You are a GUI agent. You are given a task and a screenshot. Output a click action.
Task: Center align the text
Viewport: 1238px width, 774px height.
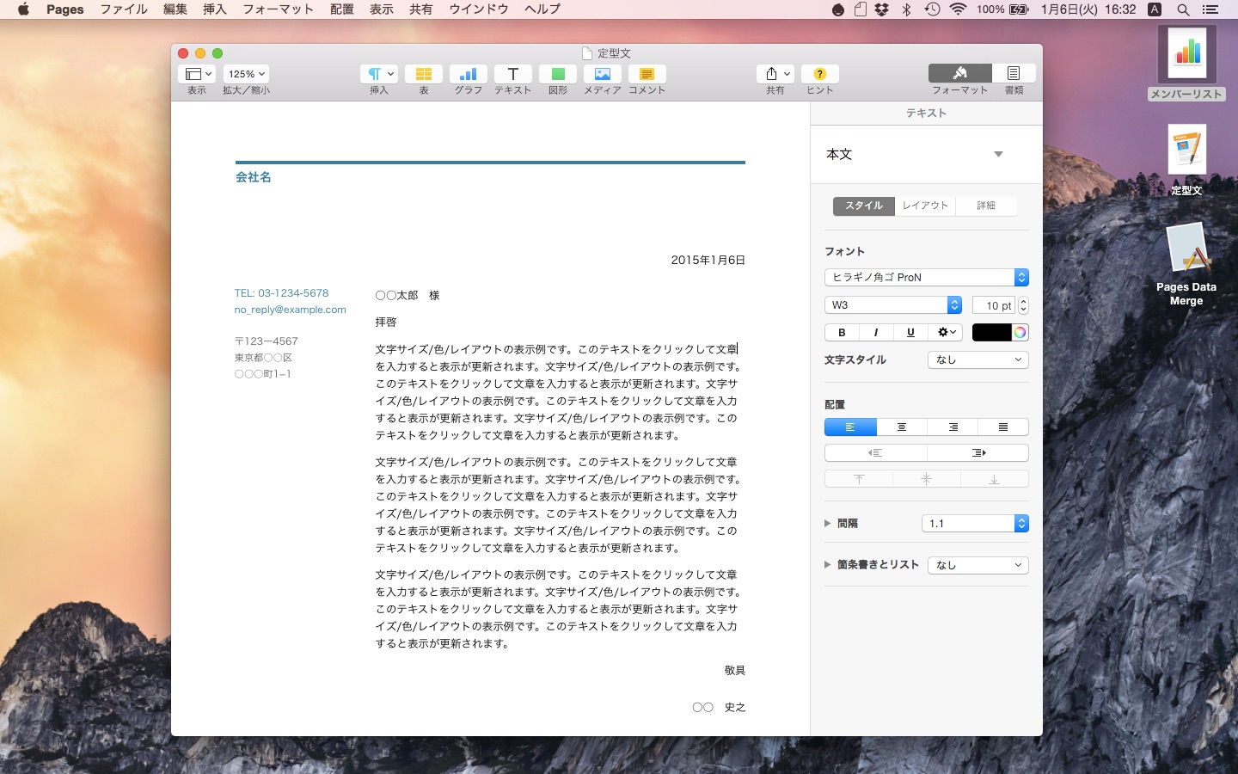pyautogui.click(x=901, y=427)
